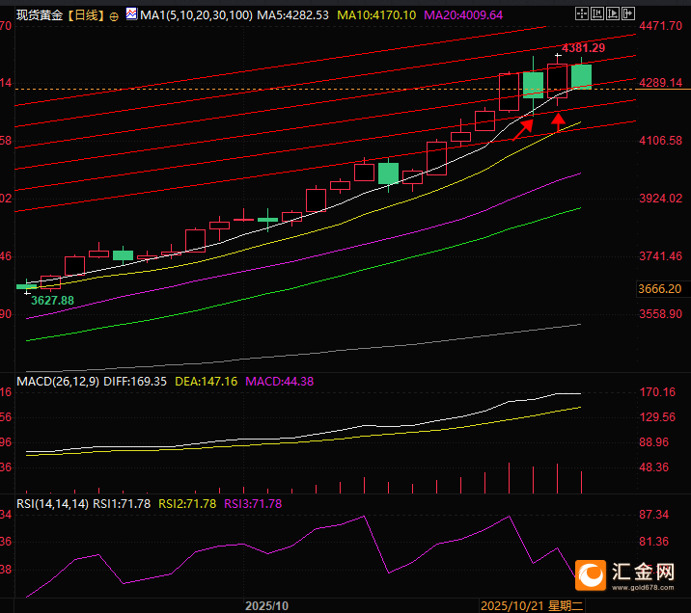Click the MACD:44.38 value
Viewport: 691px width, 613px height.
tap(280, 381)
